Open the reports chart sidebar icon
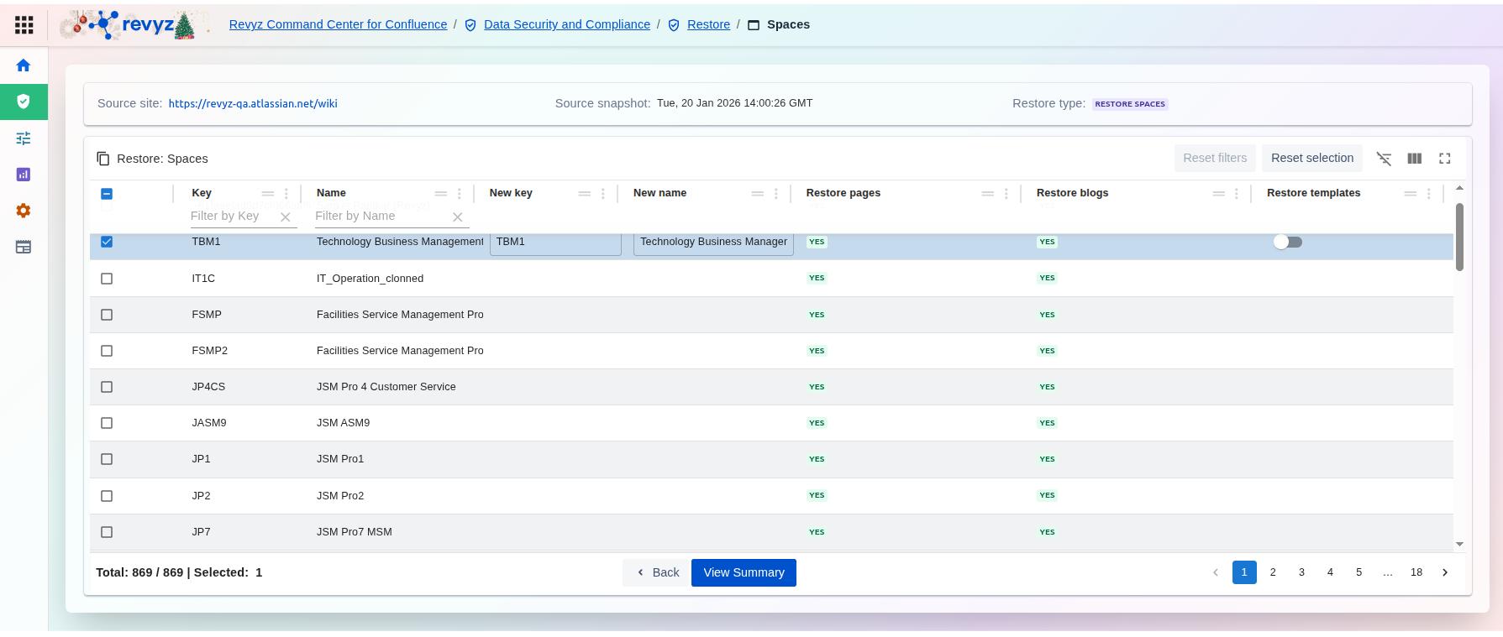This screenshot has width=1503, height=637. coord(24,175)
